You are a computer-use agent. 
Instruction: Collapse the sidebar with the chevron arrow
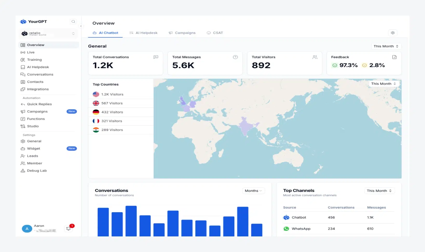(x=81, y=26)
